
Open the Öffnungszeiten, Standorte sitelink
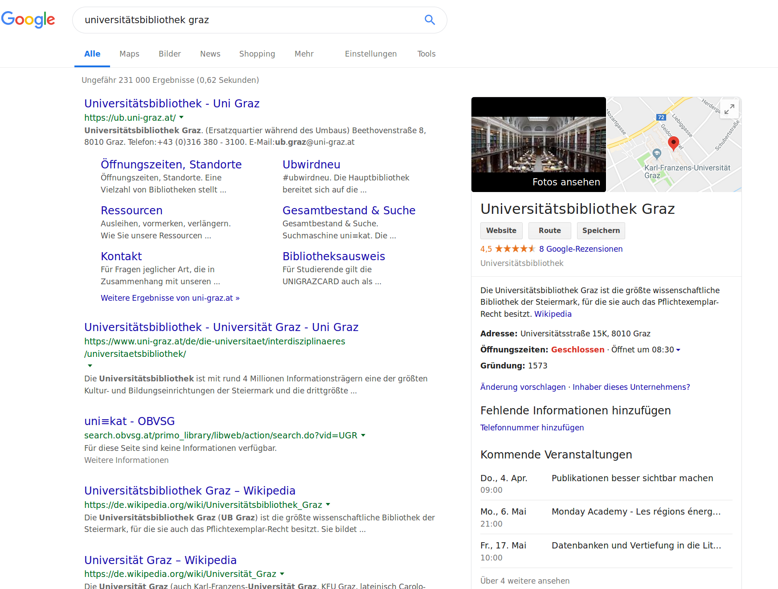(x=171, y=164)
